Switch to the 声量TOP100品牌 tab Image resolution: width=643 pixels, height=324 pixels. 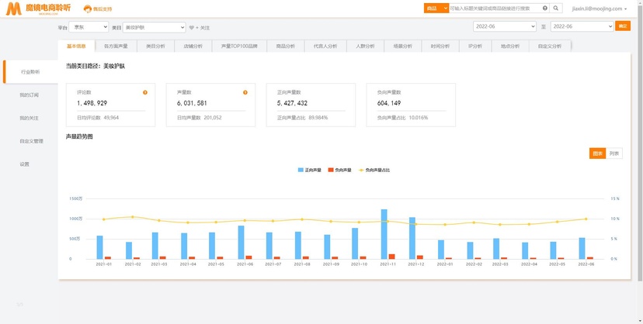[239, 47]
